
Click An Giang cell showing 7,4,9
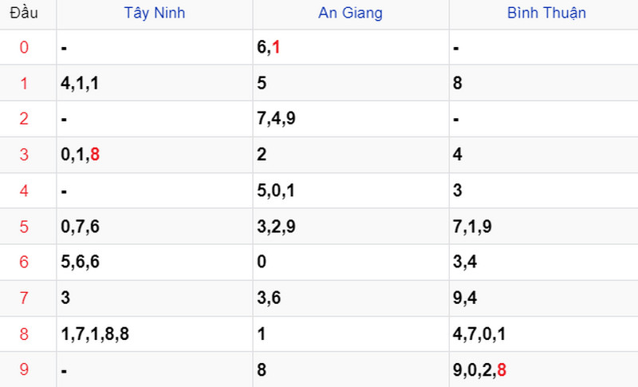tap(276, 119)
